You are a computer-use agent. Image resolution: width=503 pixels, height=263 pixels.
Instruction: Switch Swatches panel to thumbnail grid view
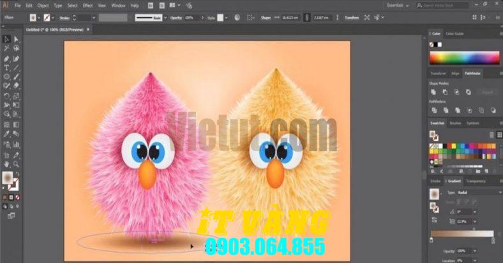pos(499,135)
